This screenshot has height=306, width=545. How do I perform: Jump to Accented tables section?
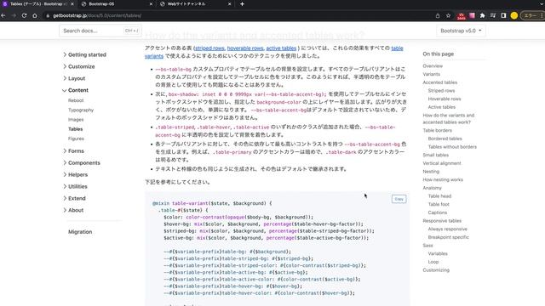(x=439, y=82)
